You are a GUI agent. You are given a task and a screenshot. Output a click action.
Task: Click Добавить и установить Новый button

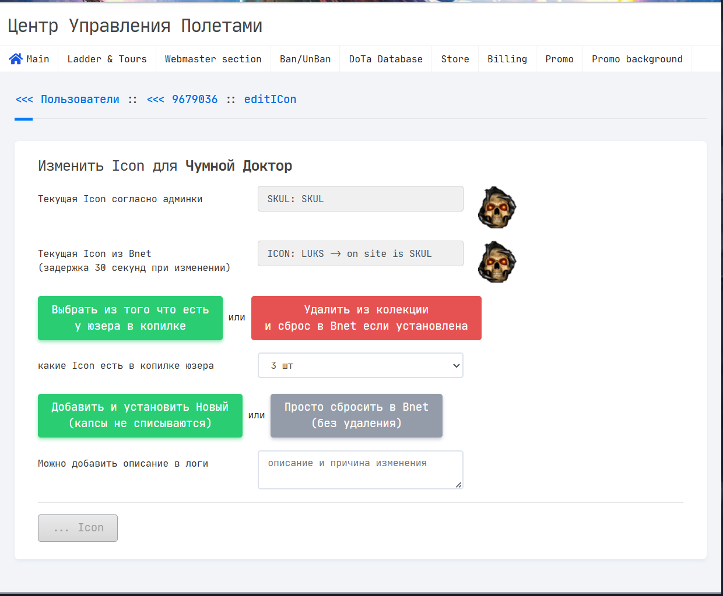click(x=140, y=415)
